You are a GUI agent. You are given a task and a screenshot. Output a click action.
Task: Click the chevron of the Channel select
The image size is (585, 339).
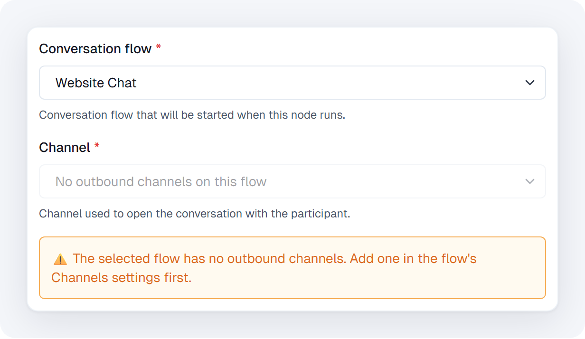(x=530, y=181)
